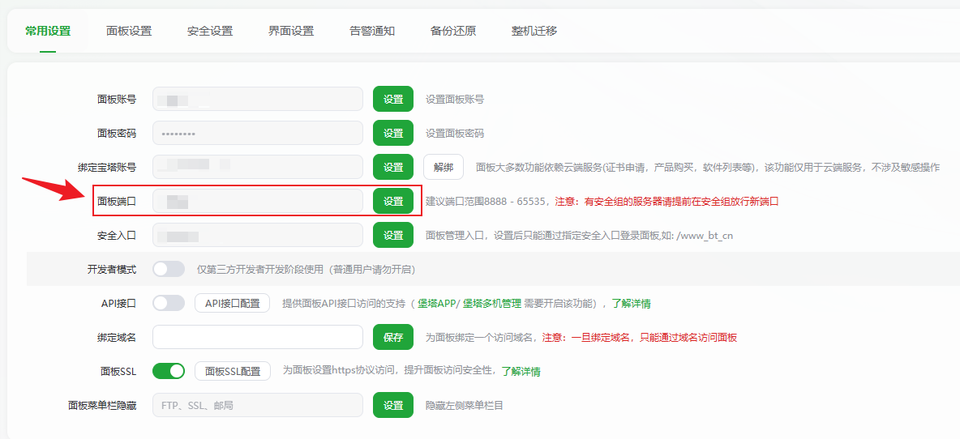960x439 pixels.
Task: Click the 绑定域名 input field
Action: [258, 337]
